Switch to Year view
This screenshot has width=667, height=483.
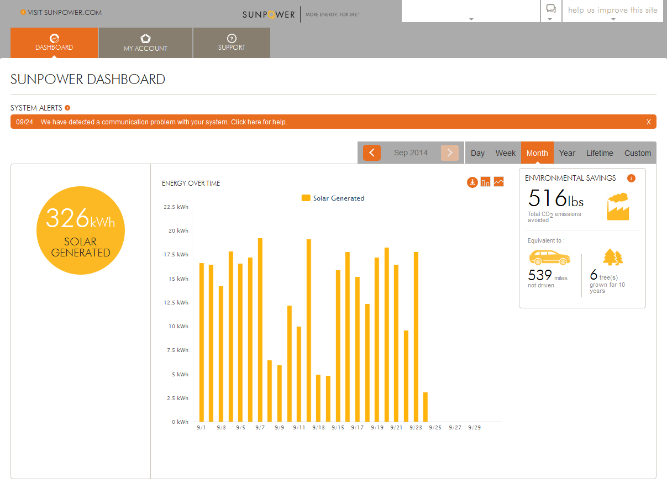click(567, 153)
